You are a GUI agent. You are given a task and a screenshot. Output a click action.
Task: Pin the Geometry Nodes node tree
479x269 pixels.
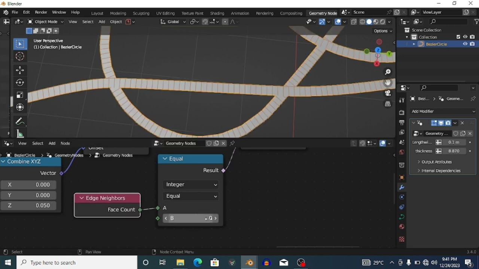[232, 143]
